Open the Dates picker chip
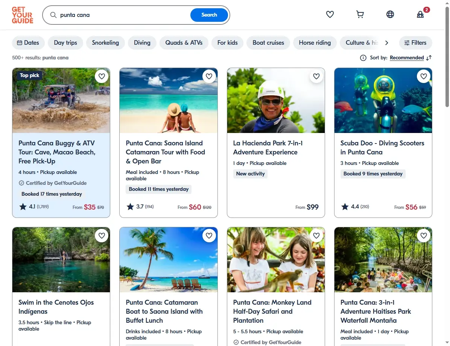Screen dimensions: 450x346 pos(28,43)
